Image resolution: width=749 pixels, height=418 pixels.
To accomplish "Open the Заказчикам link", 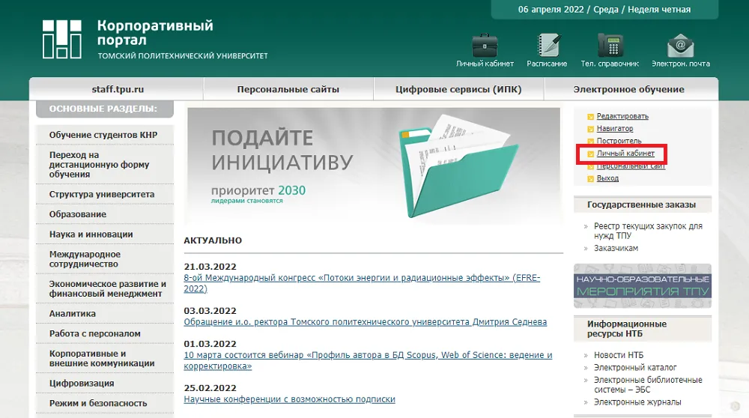I will pyautogui.click(x=616, y=249).
